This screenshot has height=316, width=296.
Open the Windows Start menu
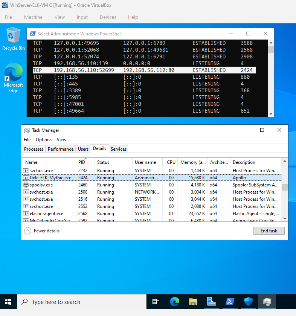point(8,302)
